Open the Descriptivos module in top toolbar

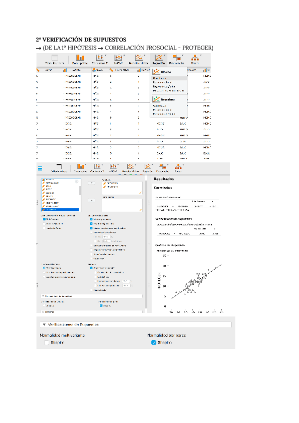(x=80, y=60)
